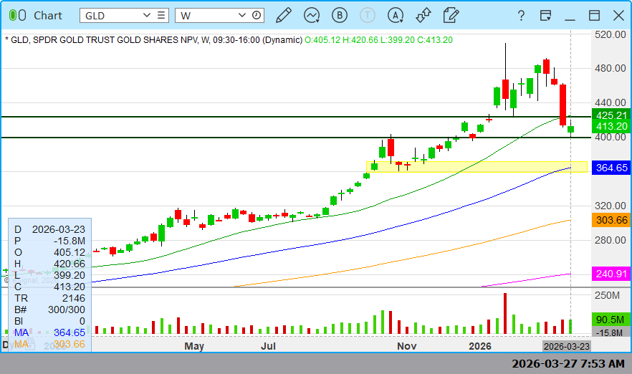Expand the GLD symbol dropdown arrow
Screen dimensions: 632x374
coord(147,15)
